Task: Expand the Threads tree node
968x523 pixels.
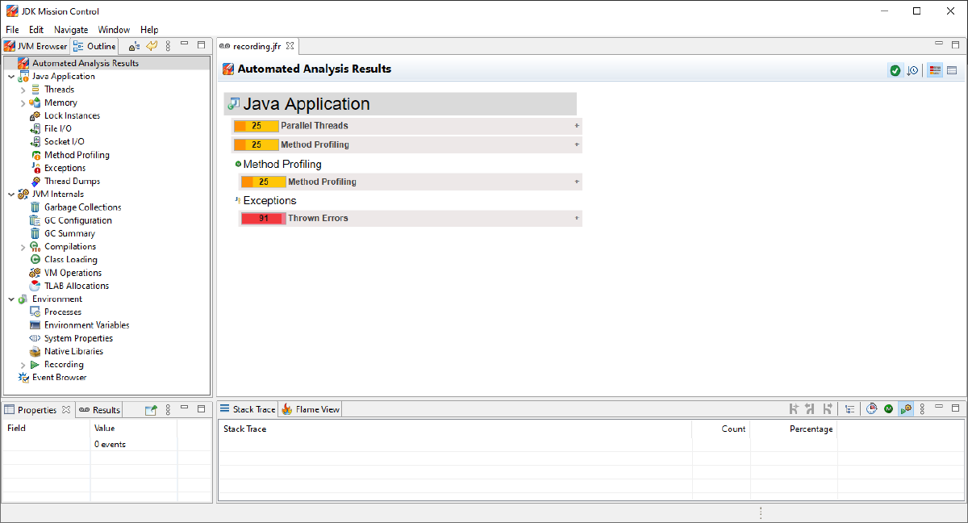Action: click(23, 90)
